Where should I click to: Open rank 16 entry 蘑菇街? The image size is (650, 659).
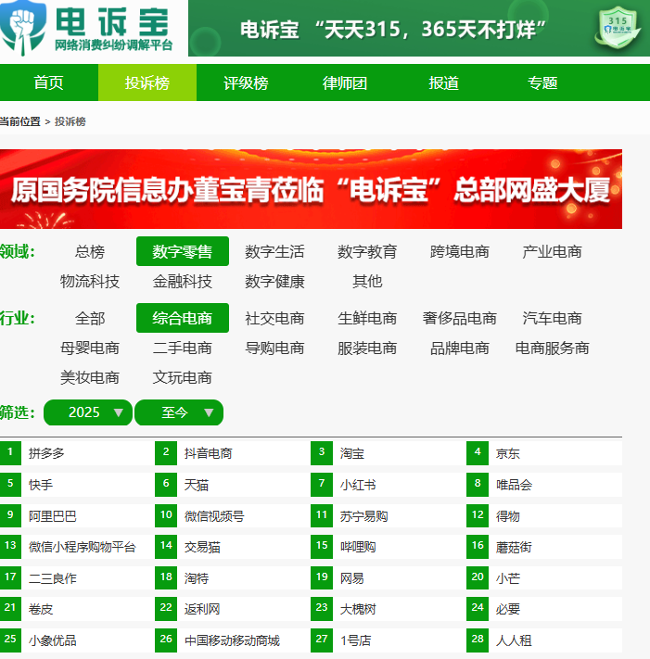click(514, 547)
